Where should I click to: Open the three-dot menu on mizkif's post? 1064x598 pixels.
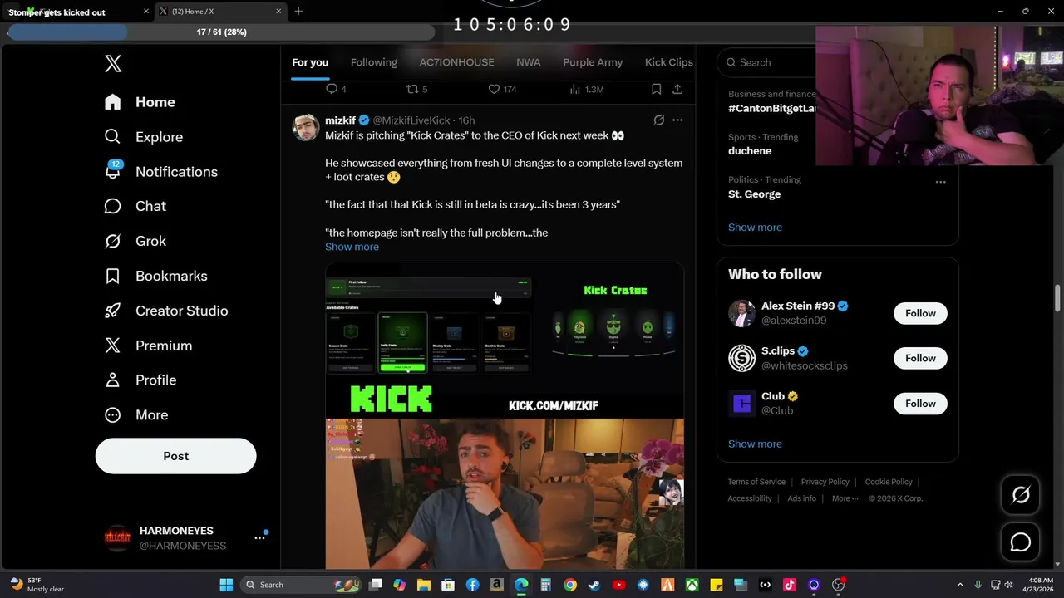click(677, 120)
